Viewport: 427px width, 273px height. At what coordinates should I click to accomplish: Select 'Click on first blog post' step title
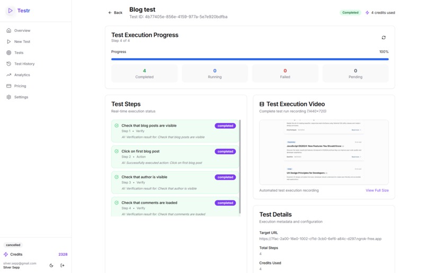click(140, 151)
